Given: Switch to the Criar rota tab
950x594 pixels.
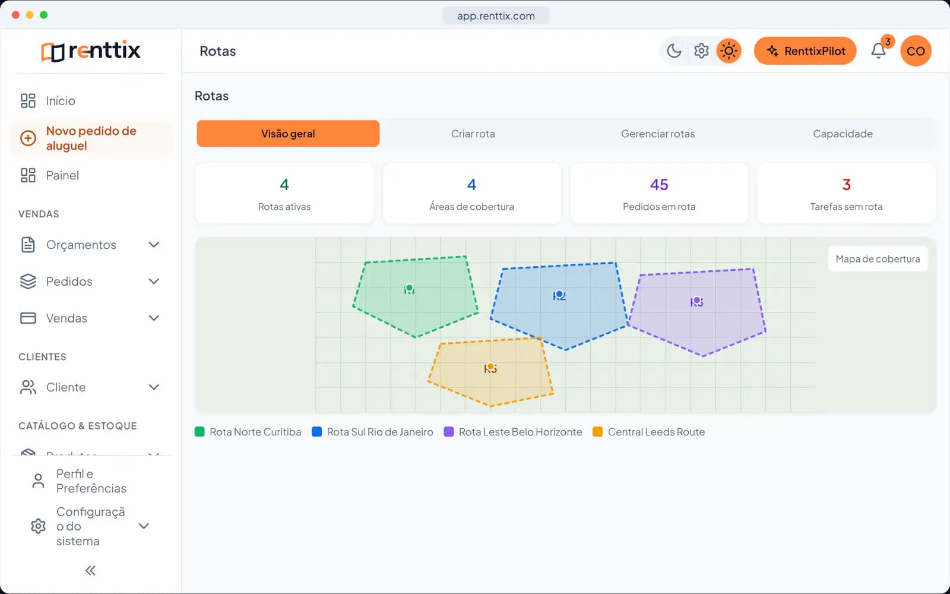Looking at the screenshot, I should point(473,134).
